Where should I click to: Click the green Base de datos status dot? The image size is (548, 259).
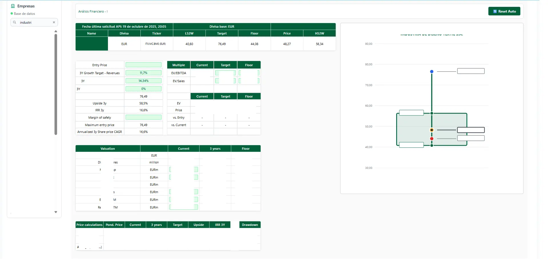(12, 13)
